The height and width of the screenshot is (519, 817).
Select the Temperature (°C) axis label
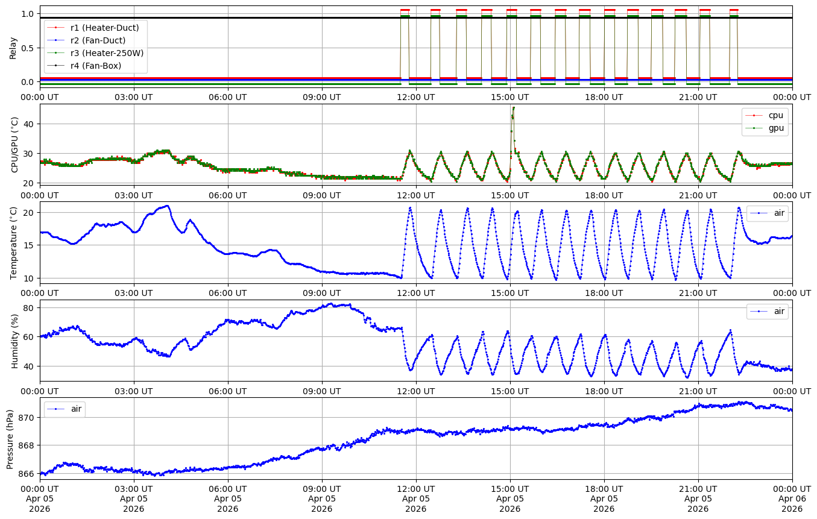click(14, 243)
